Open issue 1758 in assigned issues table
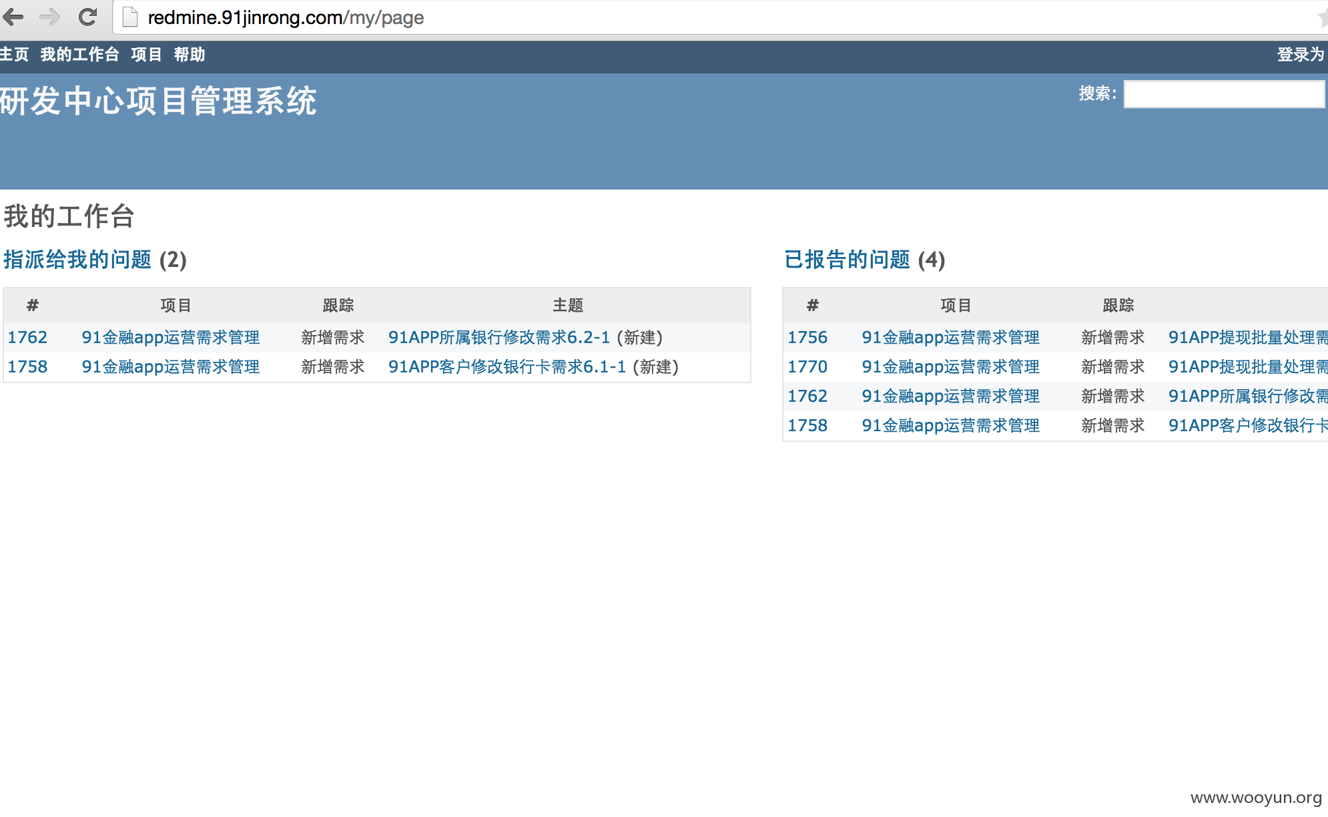 27,367
